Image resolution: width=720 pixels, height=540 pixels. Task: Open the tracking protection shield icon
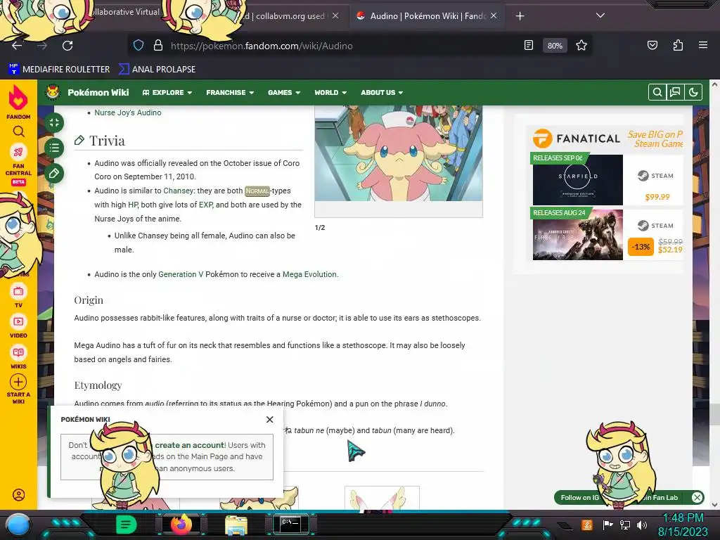139,46
